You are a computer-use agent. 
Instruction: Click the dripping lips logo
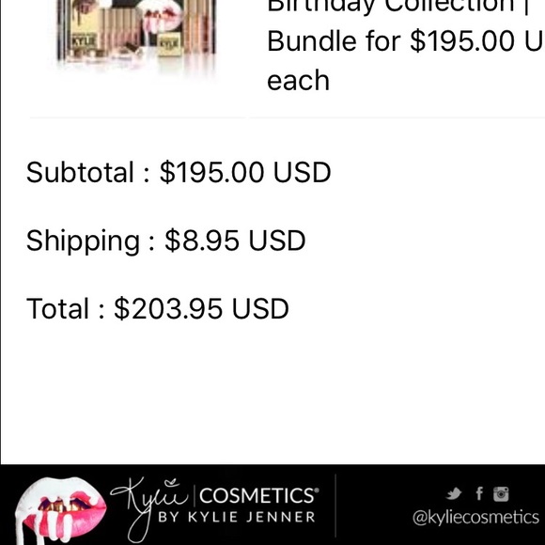[x=60, y=510]
